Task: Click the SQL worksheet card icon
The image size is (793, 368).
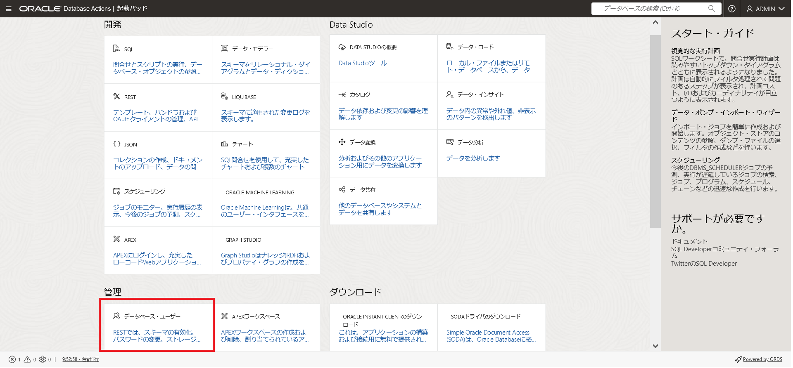Action: [x=116, y=49]
